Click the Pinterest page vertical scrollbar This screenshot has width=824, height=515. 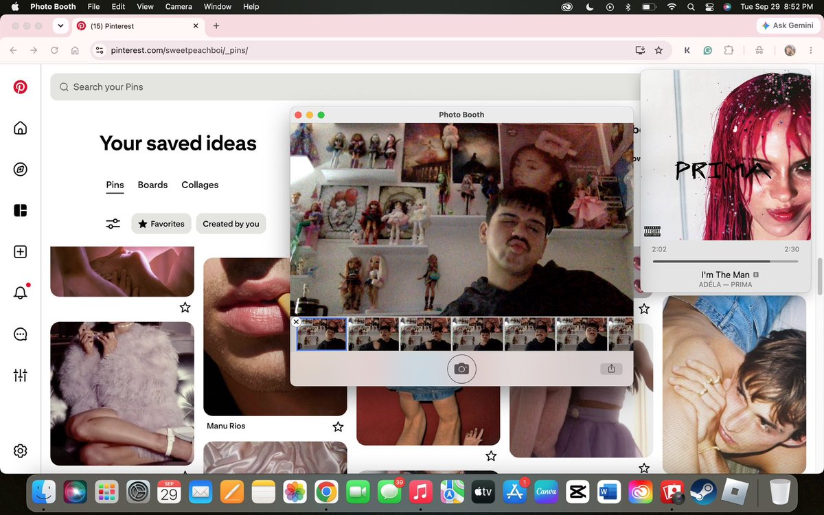click(x=819, y=275)
